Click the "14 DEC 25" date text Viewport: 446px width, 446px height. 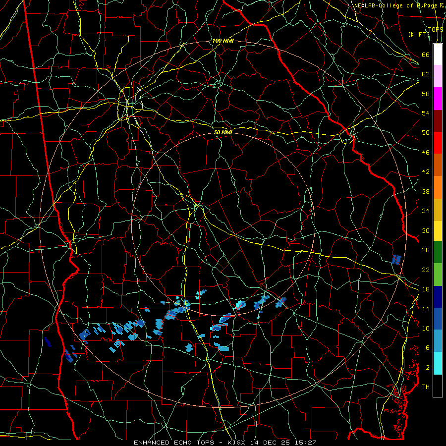point(270,443)
